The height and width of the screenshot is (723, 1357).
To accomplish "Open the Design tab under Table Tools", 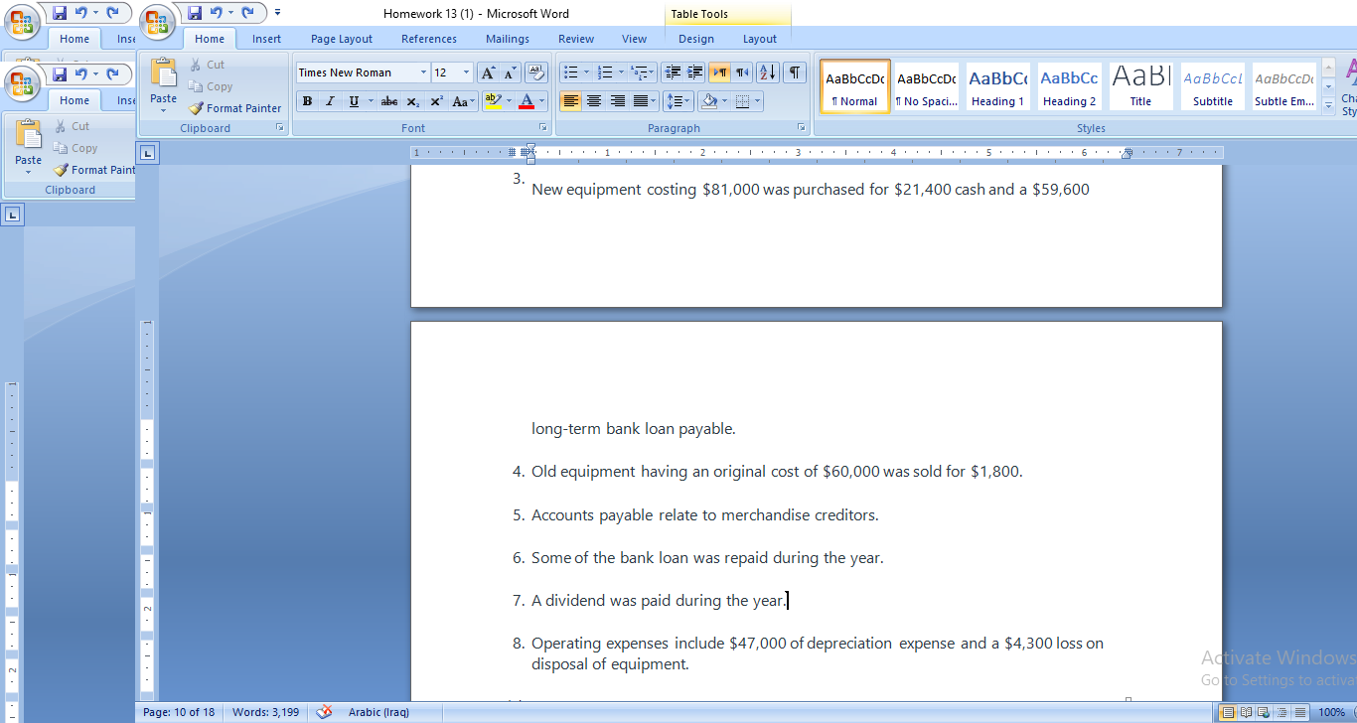I will (x=695, y=39).
